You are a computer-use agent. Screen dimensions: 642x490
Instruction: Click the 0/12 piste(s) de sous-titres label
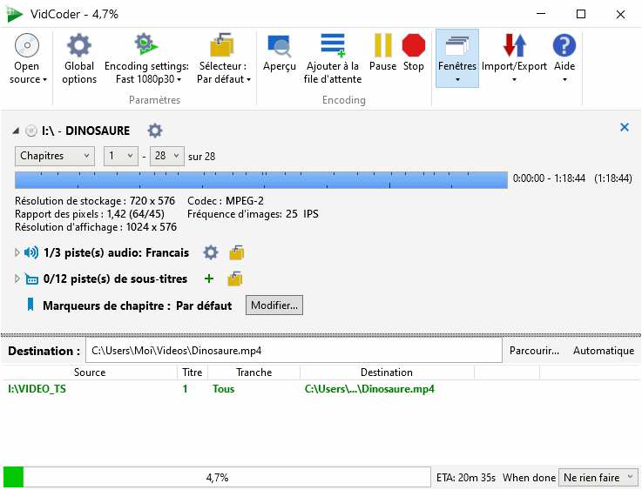click(115, 279)
